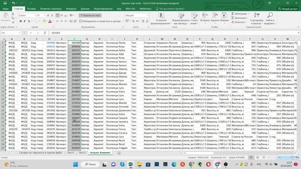Click the zoom slider handle
This screenshot has width=301, height=169.
click(x=280, y=157)
